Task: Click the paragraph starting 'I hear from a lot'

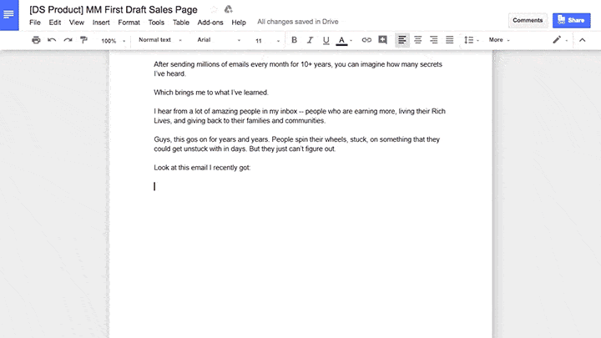Action: point(300,116)
